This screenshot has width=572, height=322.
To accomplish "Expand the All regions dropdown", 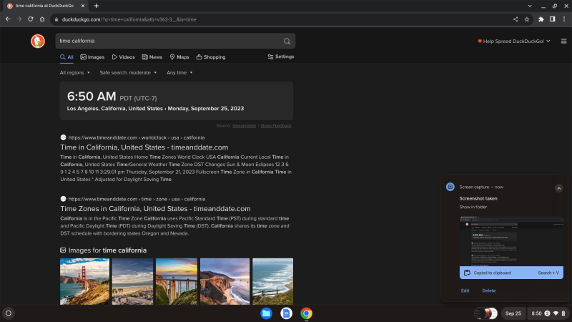I will [75, 72].
